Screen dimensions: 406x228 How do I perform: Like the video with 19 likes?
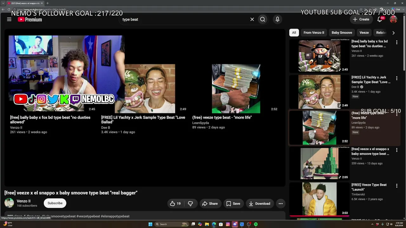coord(175,204)
